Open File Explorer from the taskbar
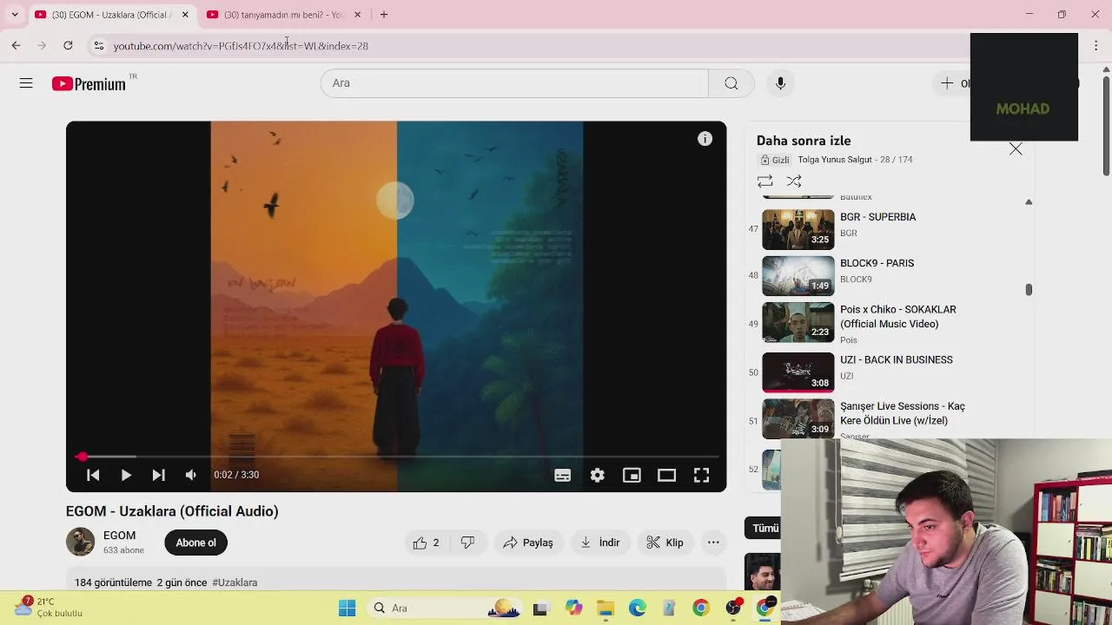 pos(606,609)
